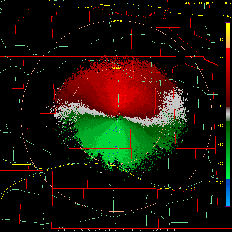
Task: Click the 11 MAY 25 date text
Action: coord(154,230)
